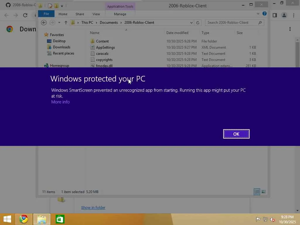Screen dimensions: 300x225
Task: Click the Content folder icon
Action: click(93, 41)
